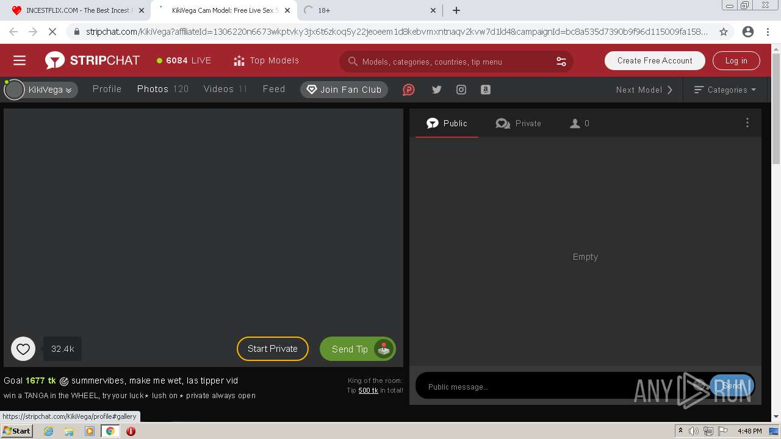Click the Chrome taskbar icon
Image resolution: width=781 pixels, height=439 pixels.
(110, 431)
